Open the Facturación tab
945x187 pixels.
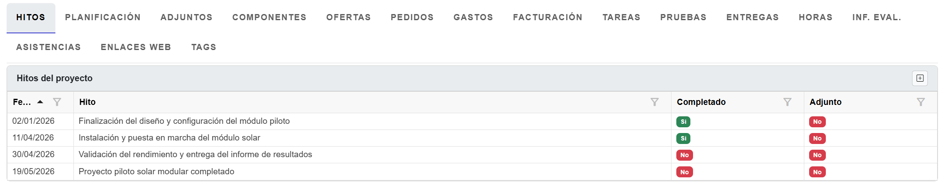(x=547, y=18)
